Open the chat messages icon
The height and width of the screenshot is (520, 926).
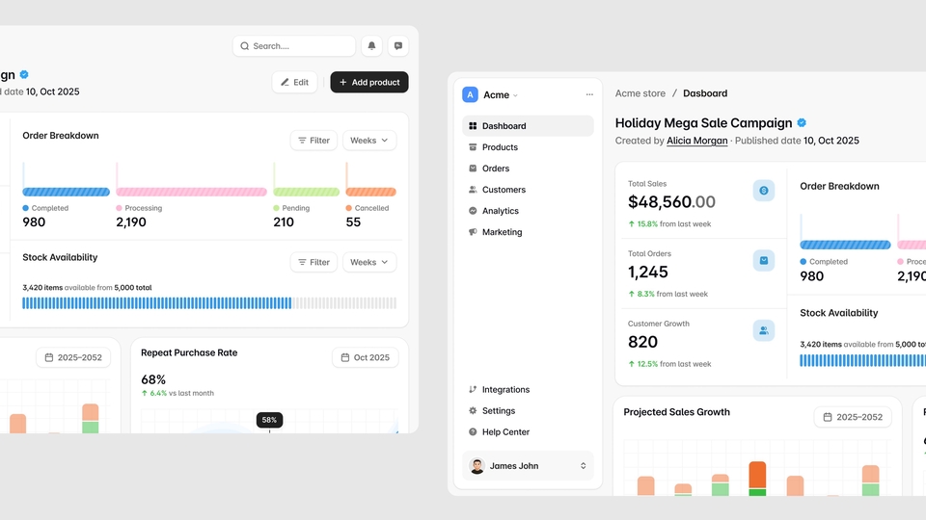(398, 46)
